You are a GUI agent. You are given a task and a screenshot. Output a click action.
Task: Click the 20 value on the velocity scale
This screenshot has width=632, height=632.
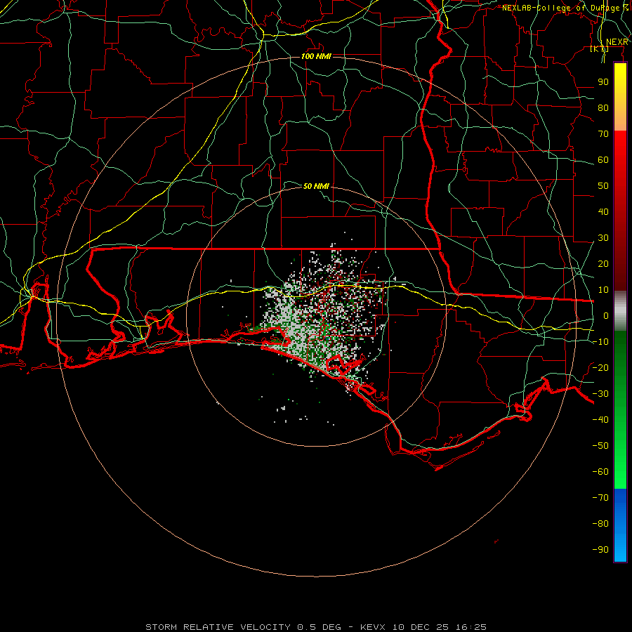point(603,264)
